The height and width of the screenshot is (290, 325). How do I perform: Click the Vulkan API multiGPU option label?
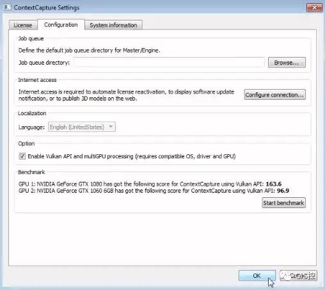click(132, 156)
